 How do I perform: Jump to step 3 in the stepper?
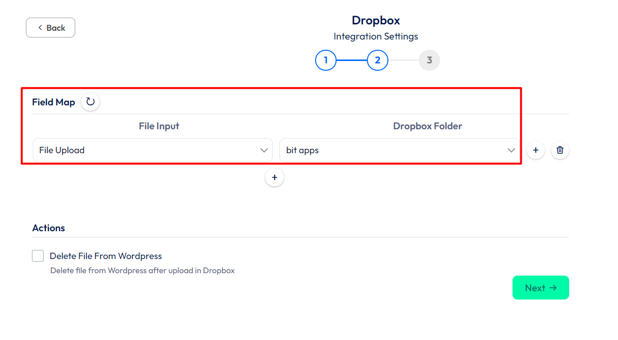click(429, 60)
